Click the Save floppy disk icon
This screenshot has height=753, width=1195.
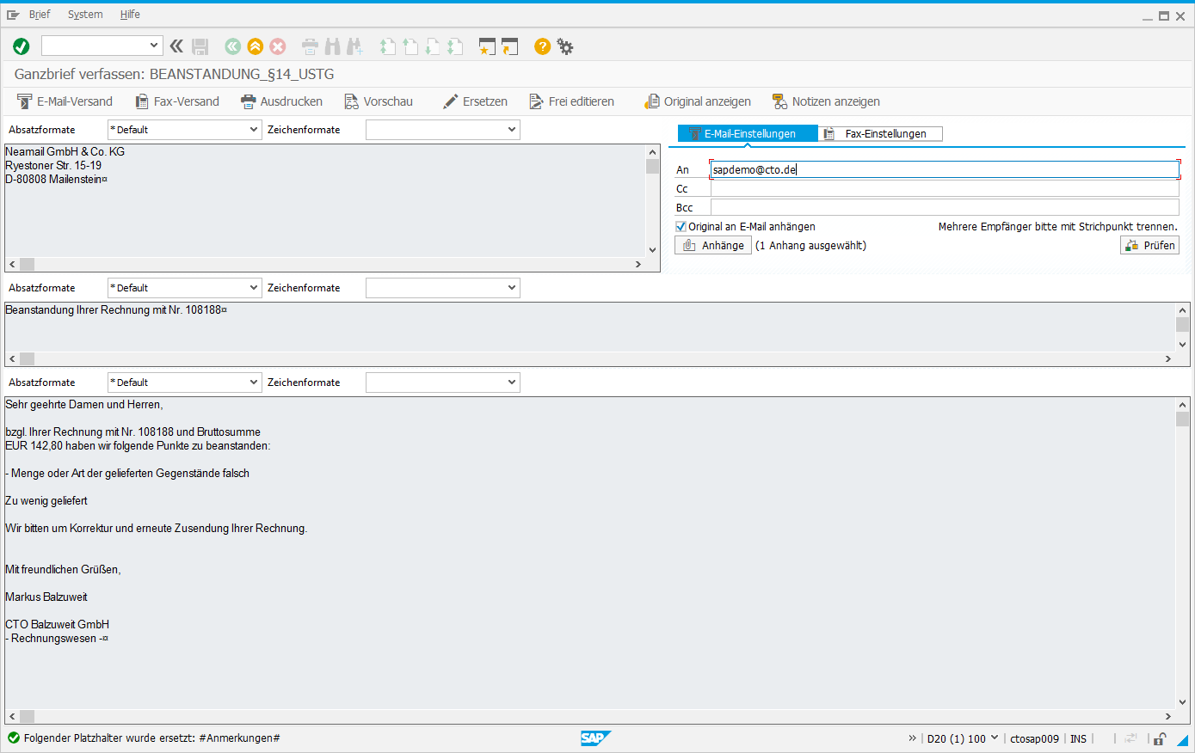point(200,46)
